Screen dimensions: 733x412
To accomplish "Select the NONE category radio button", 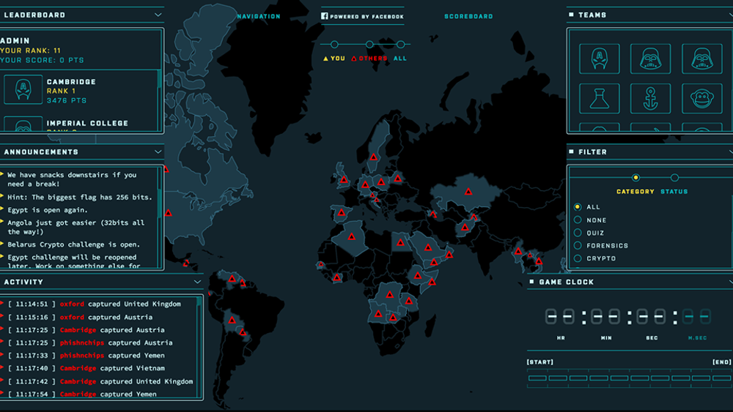I will pos(578,220).
